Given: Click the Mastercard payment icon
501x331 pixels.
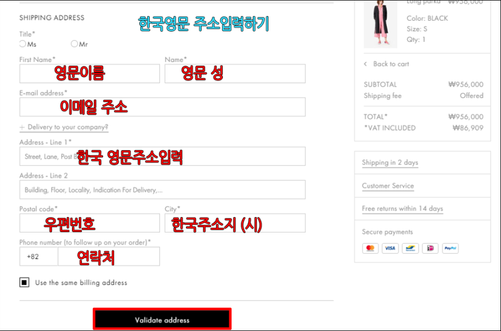Looking at the screenshot, I should pos(370,248).
